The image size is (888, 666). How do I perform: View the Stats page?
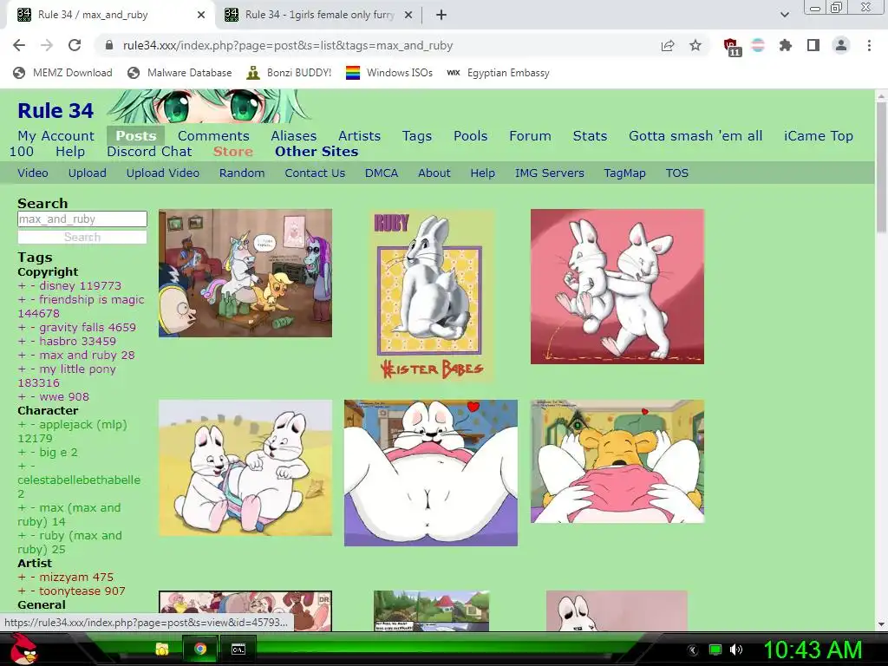coord(590,136)
